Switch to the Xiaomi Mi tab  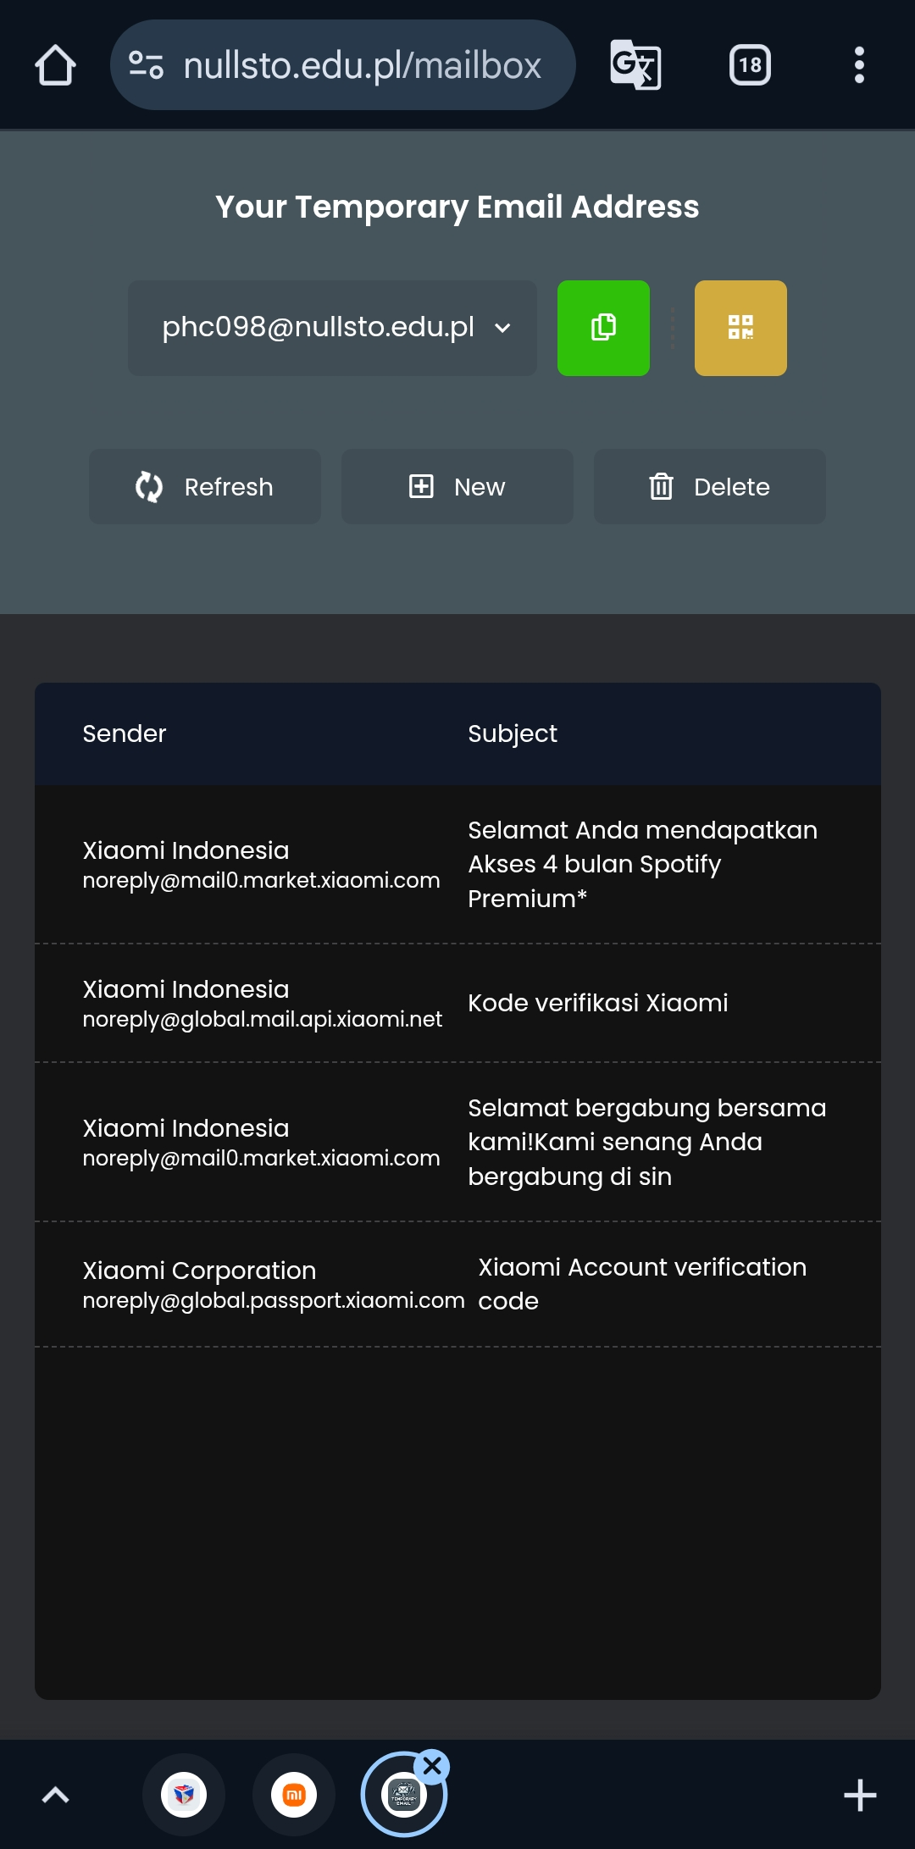coord(294,1795)
